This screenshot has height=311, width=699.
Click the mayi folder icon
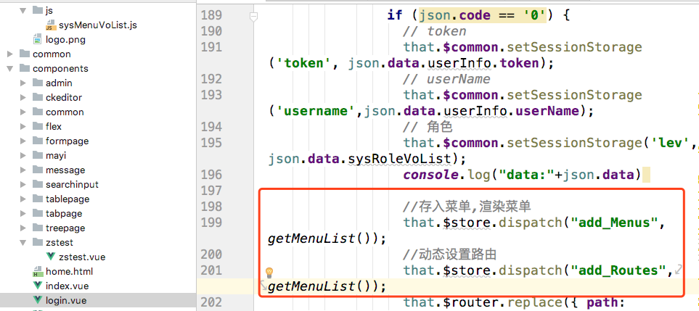click(38, 155)
